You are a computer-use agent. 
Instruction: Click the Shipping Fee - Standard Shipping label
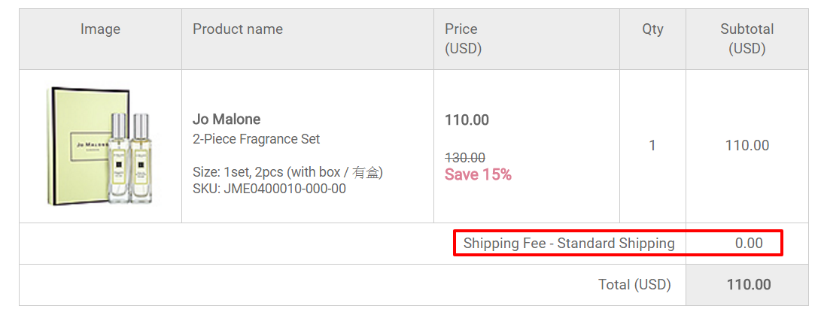(569, 243)
